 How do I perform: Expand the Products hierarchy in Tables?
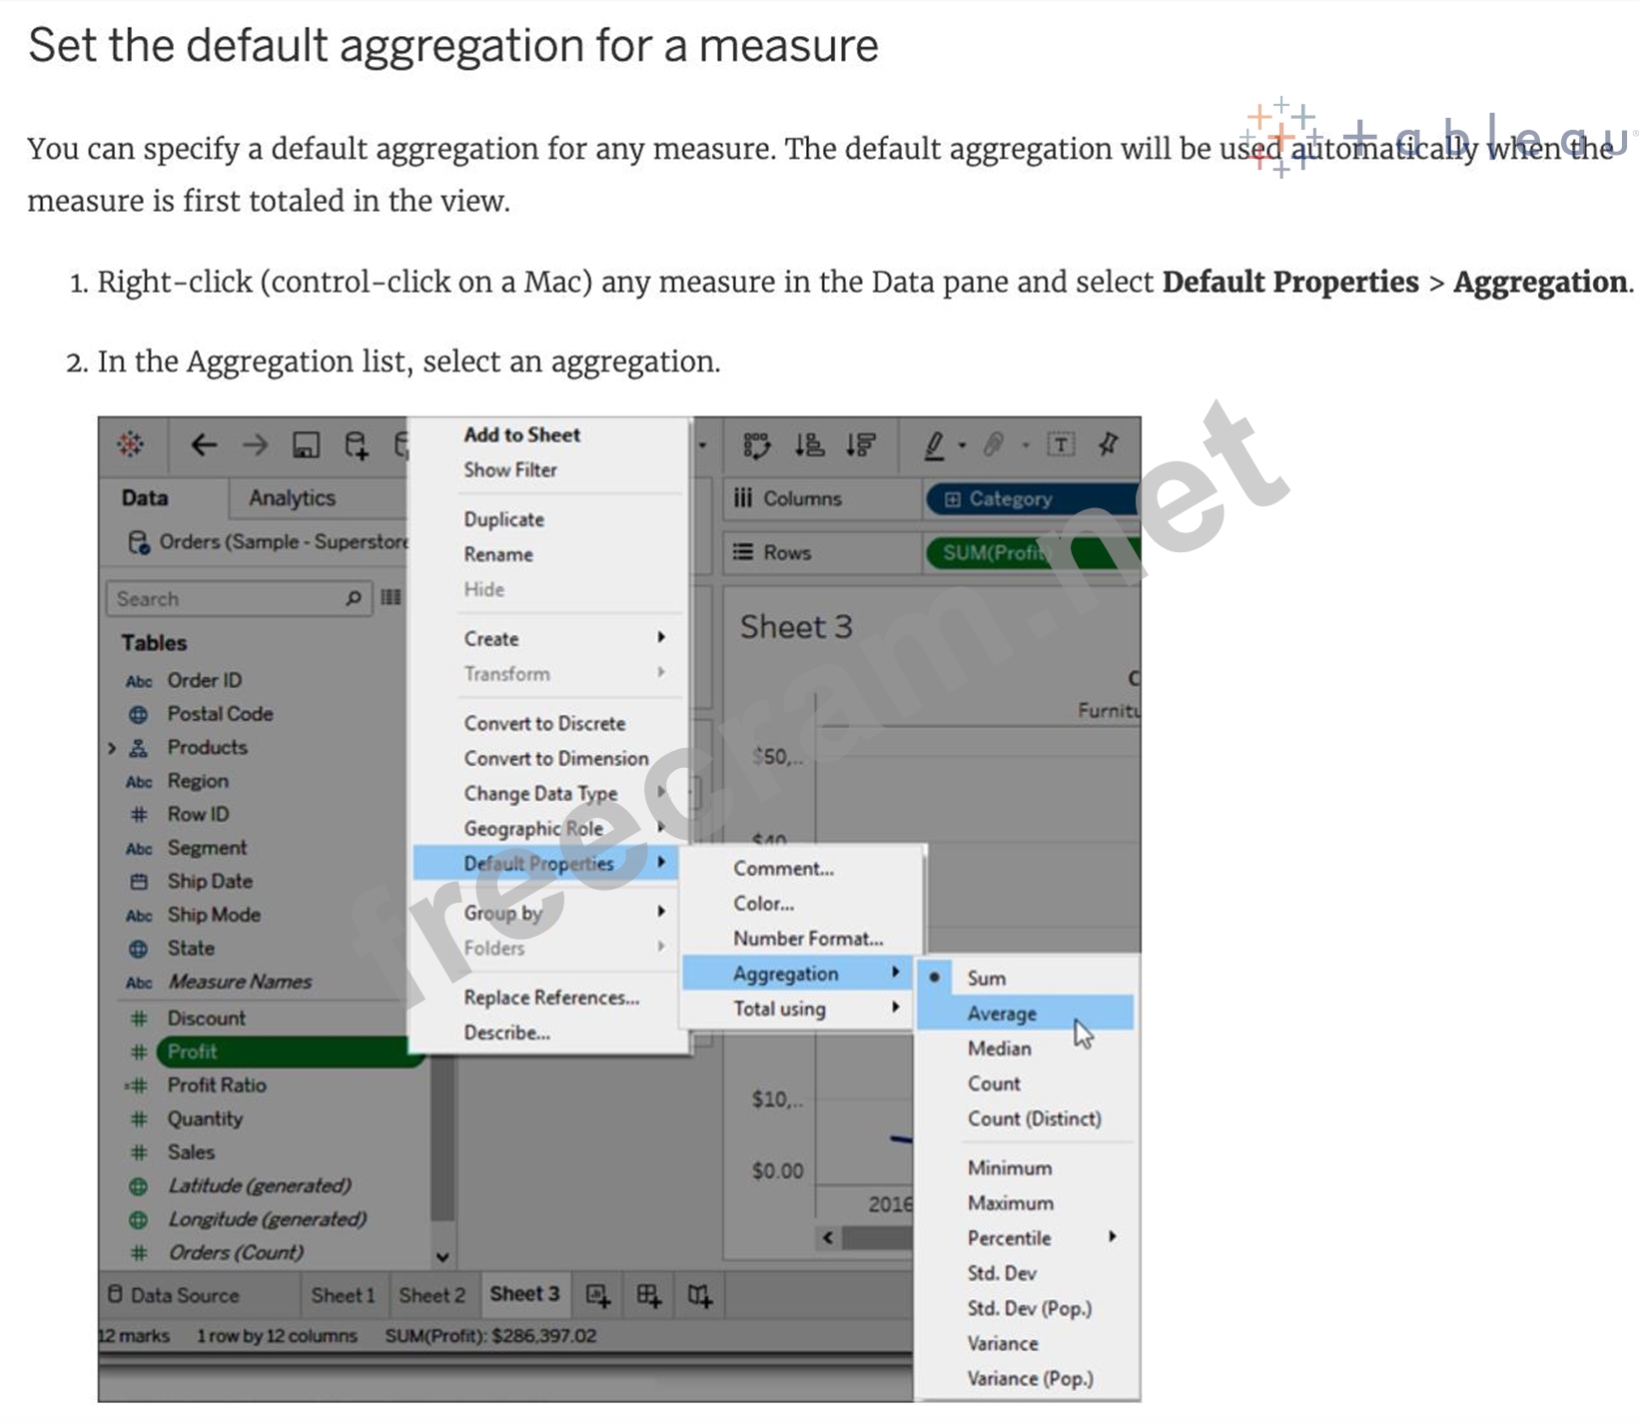click(112, 748)
